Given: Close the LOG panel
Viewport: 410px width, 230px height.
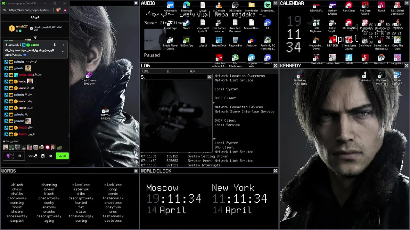Looking at the screenshot, I should point(275,65).
